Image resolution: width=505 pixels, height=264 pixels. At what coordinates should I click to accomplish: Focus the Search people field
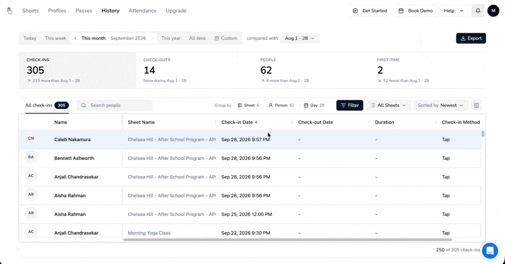tap(115, 105)
